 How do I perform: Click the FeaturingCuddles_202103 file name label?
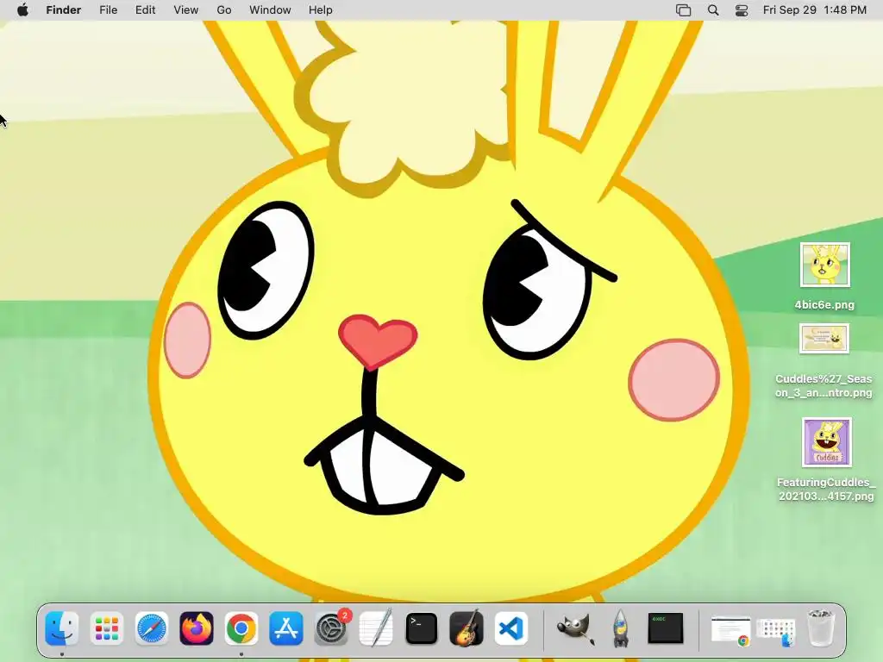826,490
